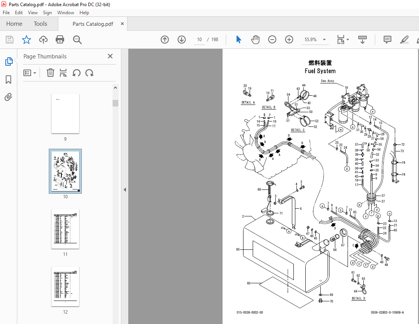Image resolution: width=419 pixels, height=324 pixels.
Task: Click the scrolling mode/read mode icon
Action: 362,40
